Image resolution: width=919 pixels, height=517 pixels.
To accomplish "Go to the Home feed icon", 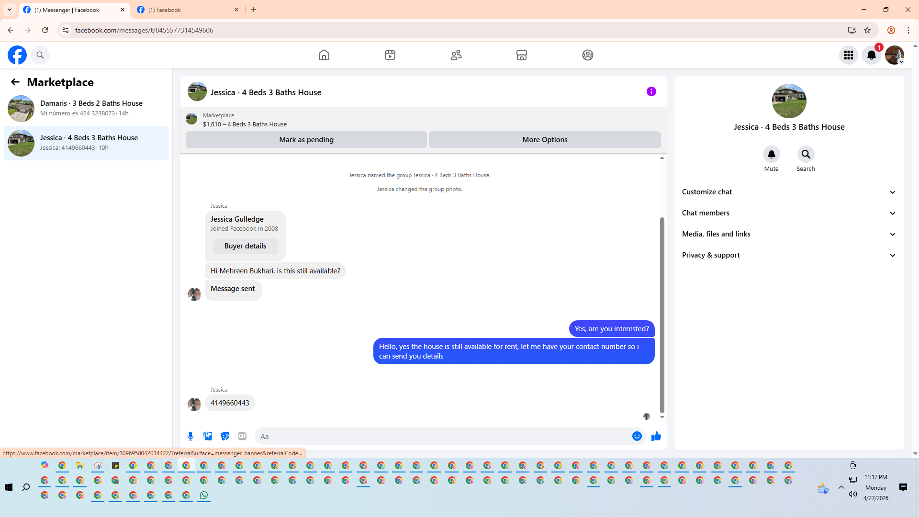I will point(324,55).
